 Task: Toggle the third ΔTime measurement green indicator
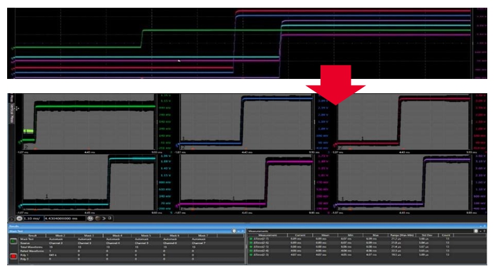click(x=251, y=247)
